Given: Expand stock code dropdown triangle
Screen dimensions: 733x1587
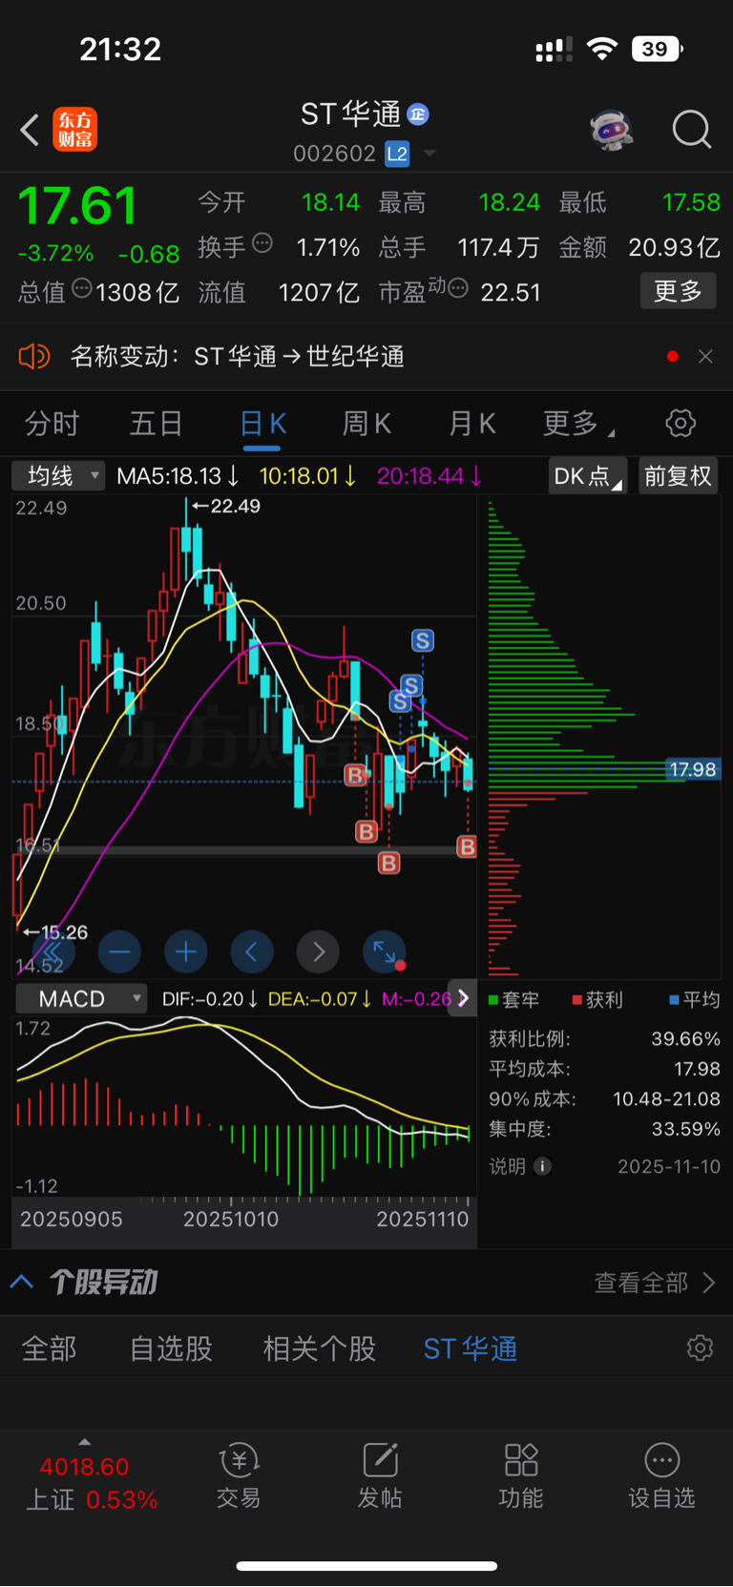Looking at the screenshot, I should point(429,154).
